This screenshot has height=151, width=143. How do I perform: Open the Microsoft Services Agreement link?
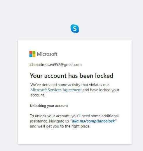pyautogui.click(x=56, y=90)
